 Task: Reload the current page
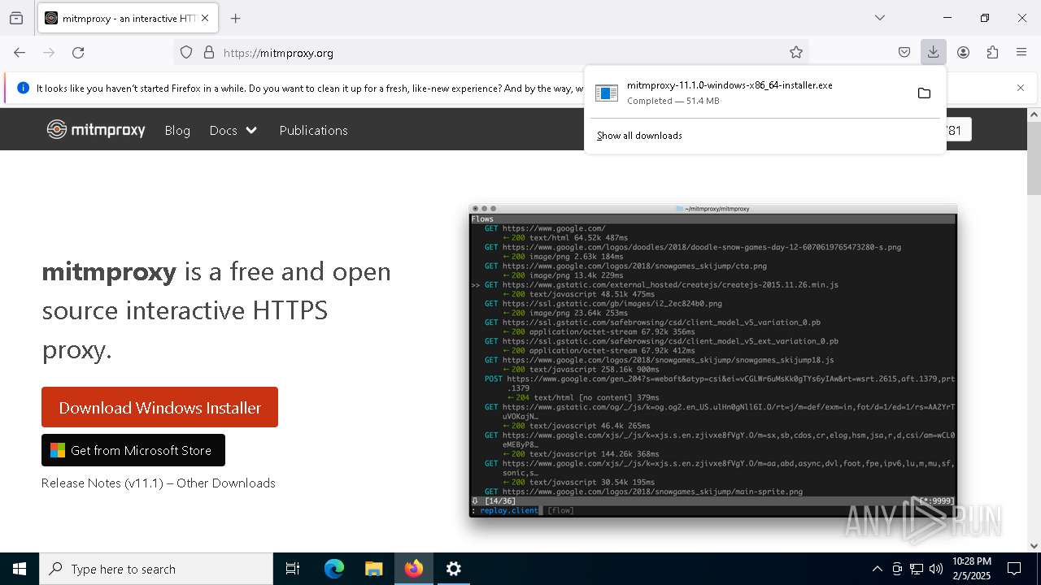tap(78, 53)
